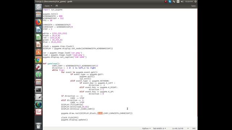Click the clock in the top panel
Viewport: 232px width, 130px height.
coord(189,1)
